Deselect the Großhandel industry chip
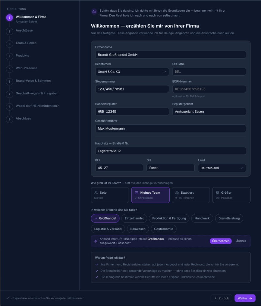261x306 pixels. [105, 218]
